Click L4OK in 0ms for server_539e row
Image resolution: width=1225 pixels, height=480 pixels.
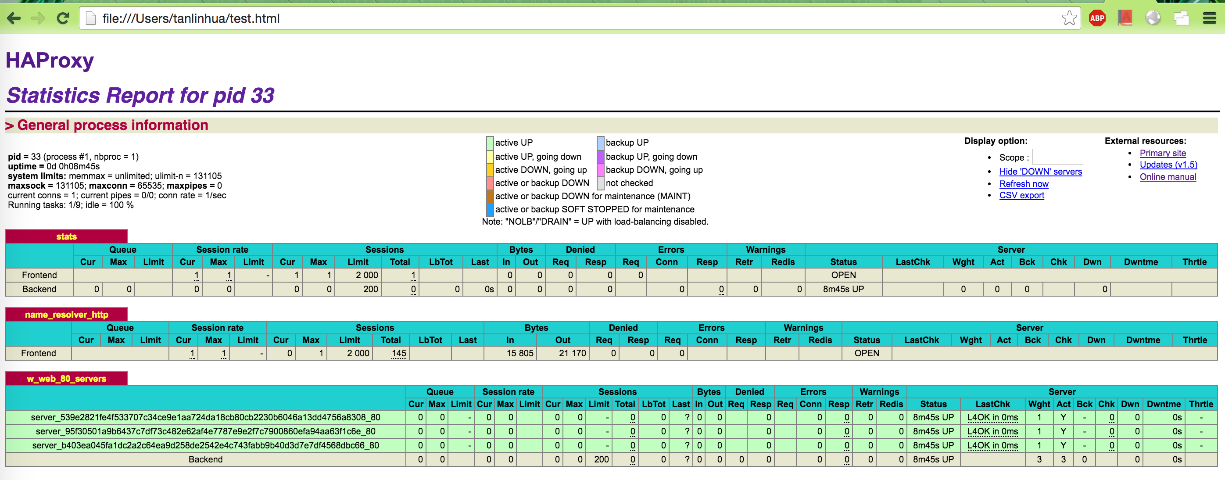(x=992, y=418)
